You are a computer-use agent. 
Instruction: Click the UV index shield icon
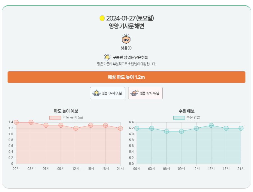126,39
